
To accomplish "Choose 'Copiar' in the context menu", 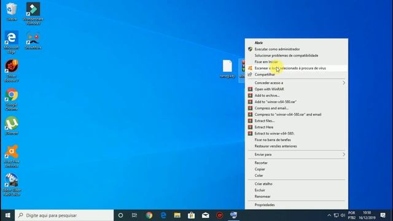I will [x=297, y=169].
